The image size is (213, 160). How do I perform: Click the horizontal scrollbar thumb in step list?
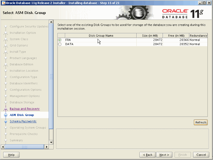24,147
